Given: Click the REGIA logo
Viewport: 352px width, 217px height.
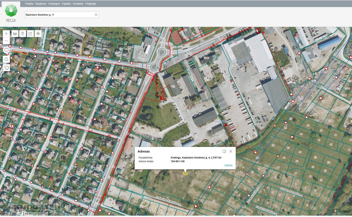Looking at the screenshot, I should pyautogui.click(x=11, y=13).
